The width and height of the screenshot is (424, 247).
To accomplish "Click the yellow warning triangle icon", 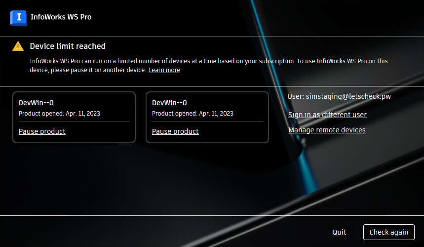I will (18, 46).
